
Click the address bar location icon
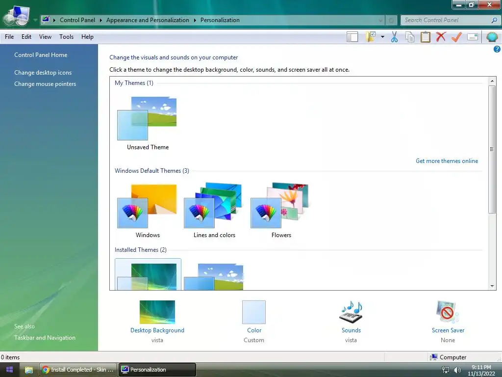point(46,20)
